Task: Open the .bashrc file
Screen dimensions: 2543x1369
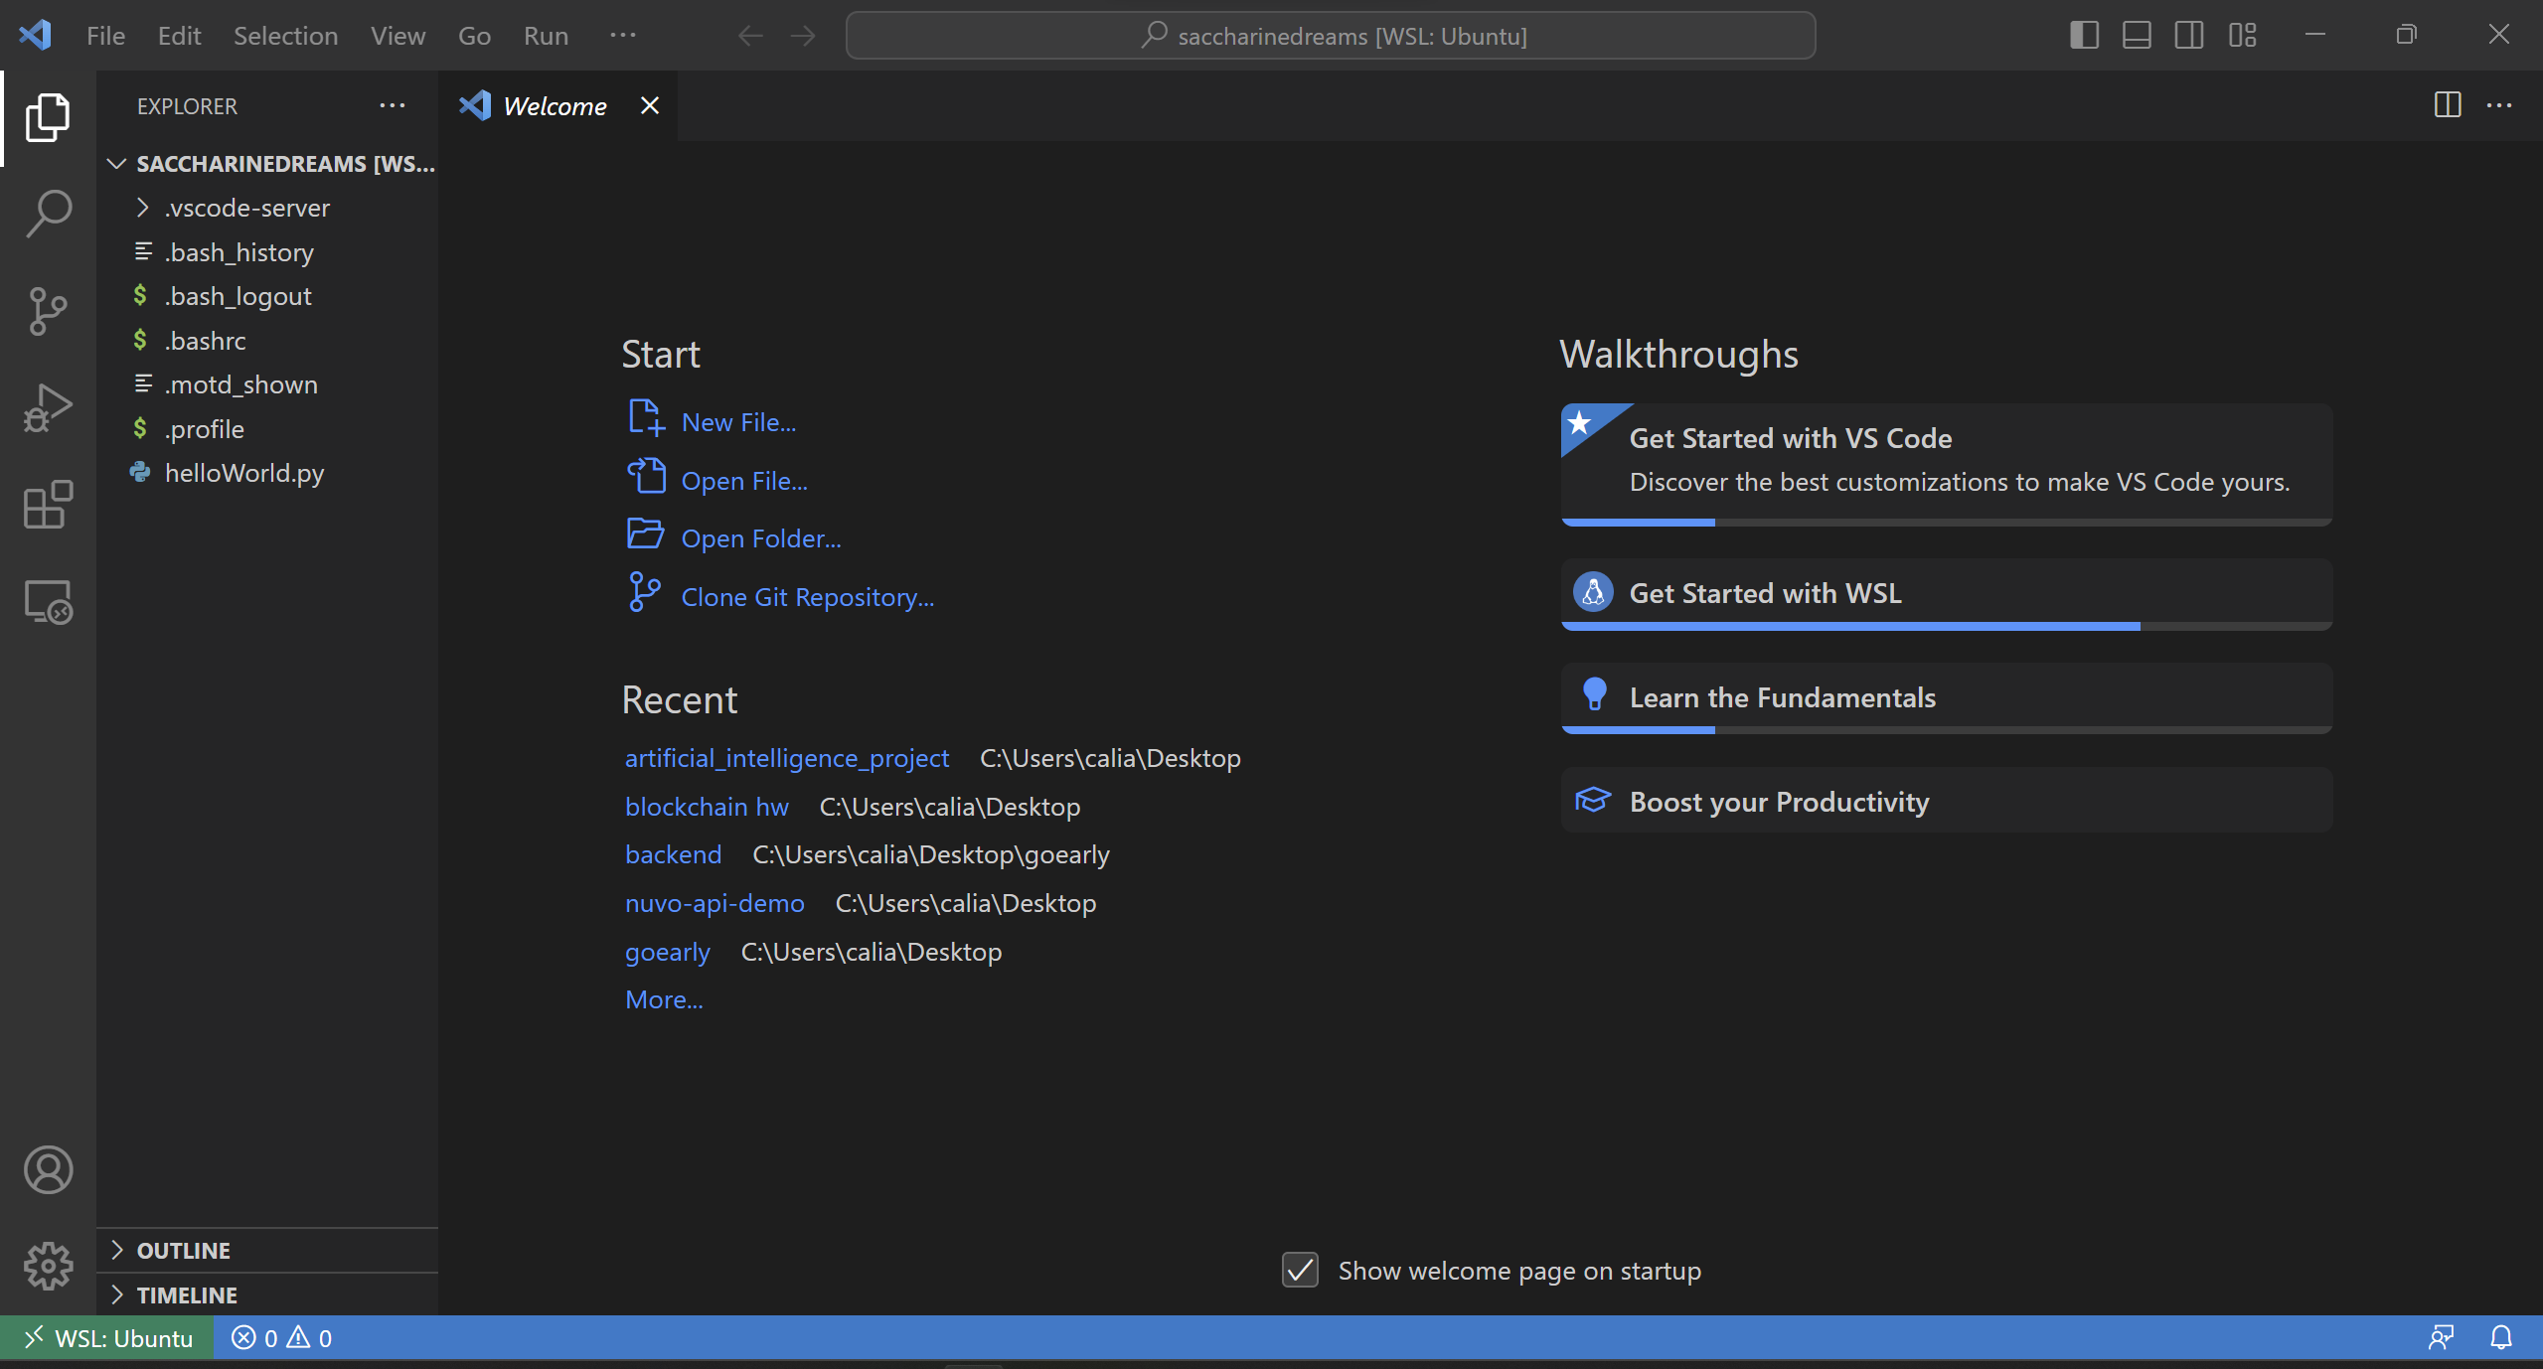Action: tap(268, 341)
